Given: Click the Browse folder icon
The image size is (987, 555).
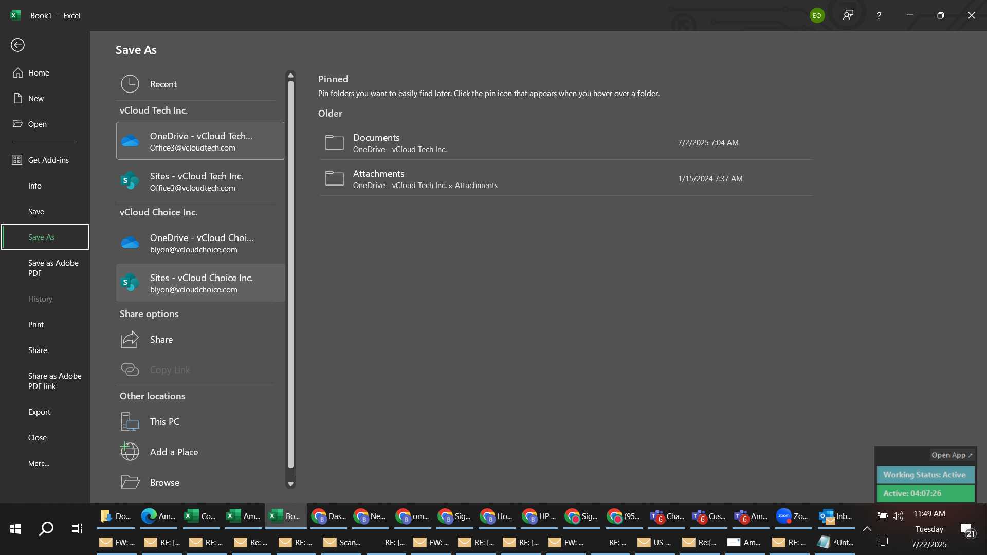Looking at the screenshot, I should tap(130, 482).
